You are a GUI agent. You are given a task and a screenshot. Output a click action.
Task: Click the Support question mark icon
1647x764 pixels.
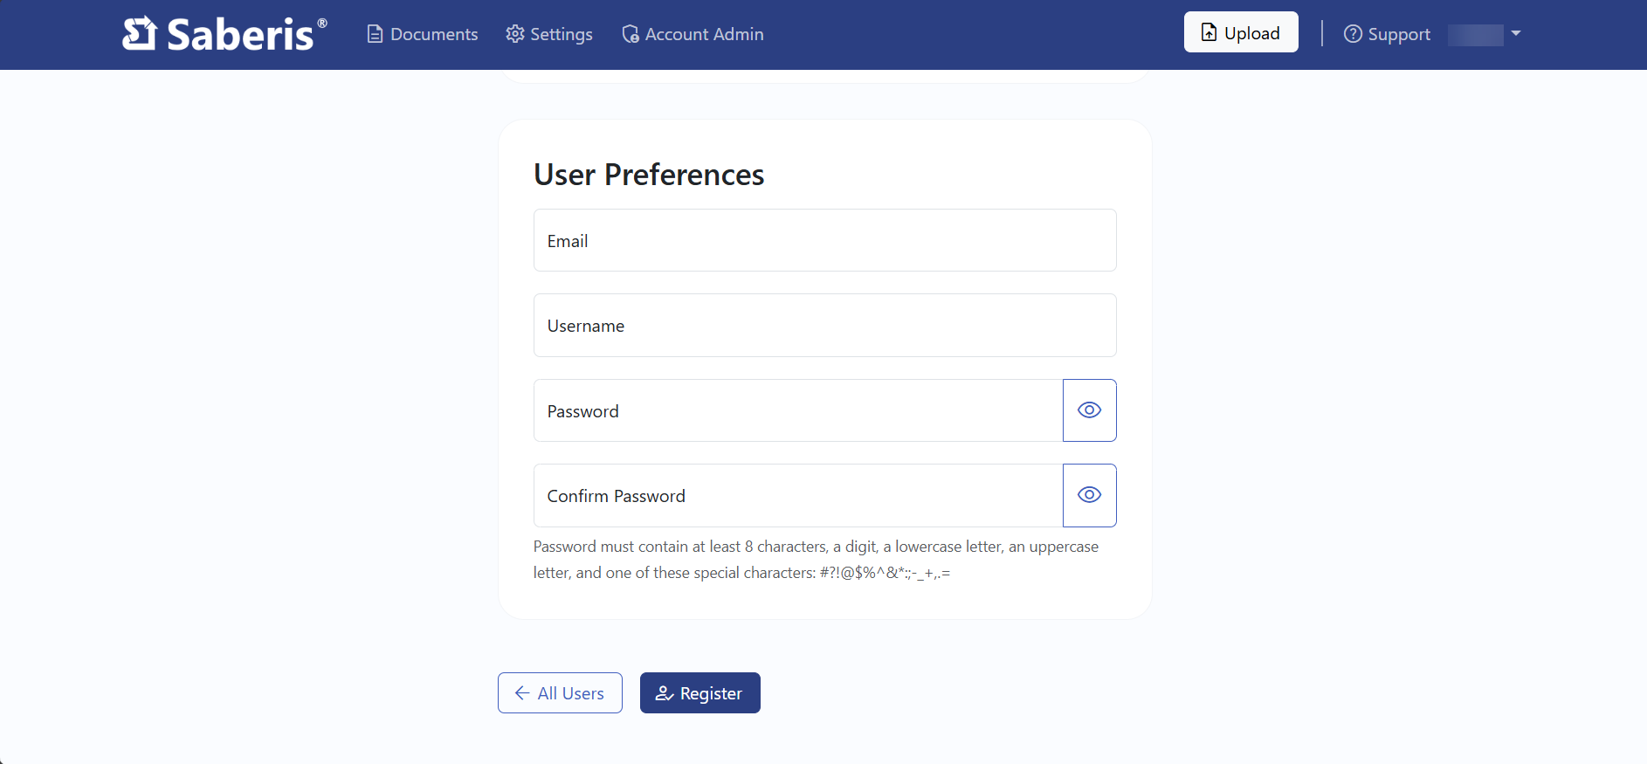click(1353, 34)
